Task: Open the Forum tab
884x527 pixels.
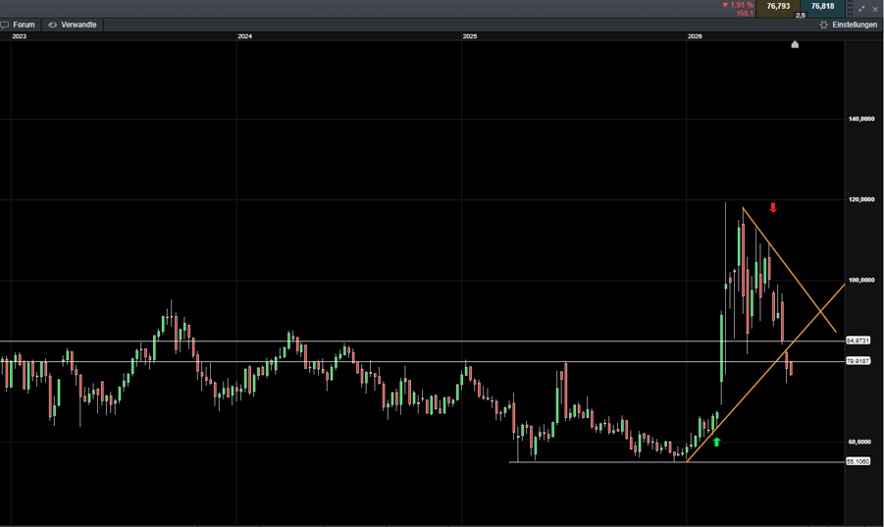Action: pyautogui.click(x=20, y=25)
